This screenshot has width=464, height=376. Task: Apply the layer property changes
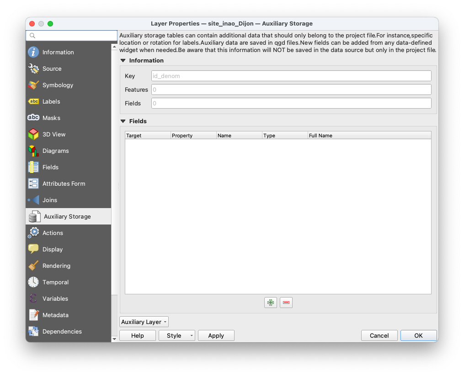click(216, 335)
